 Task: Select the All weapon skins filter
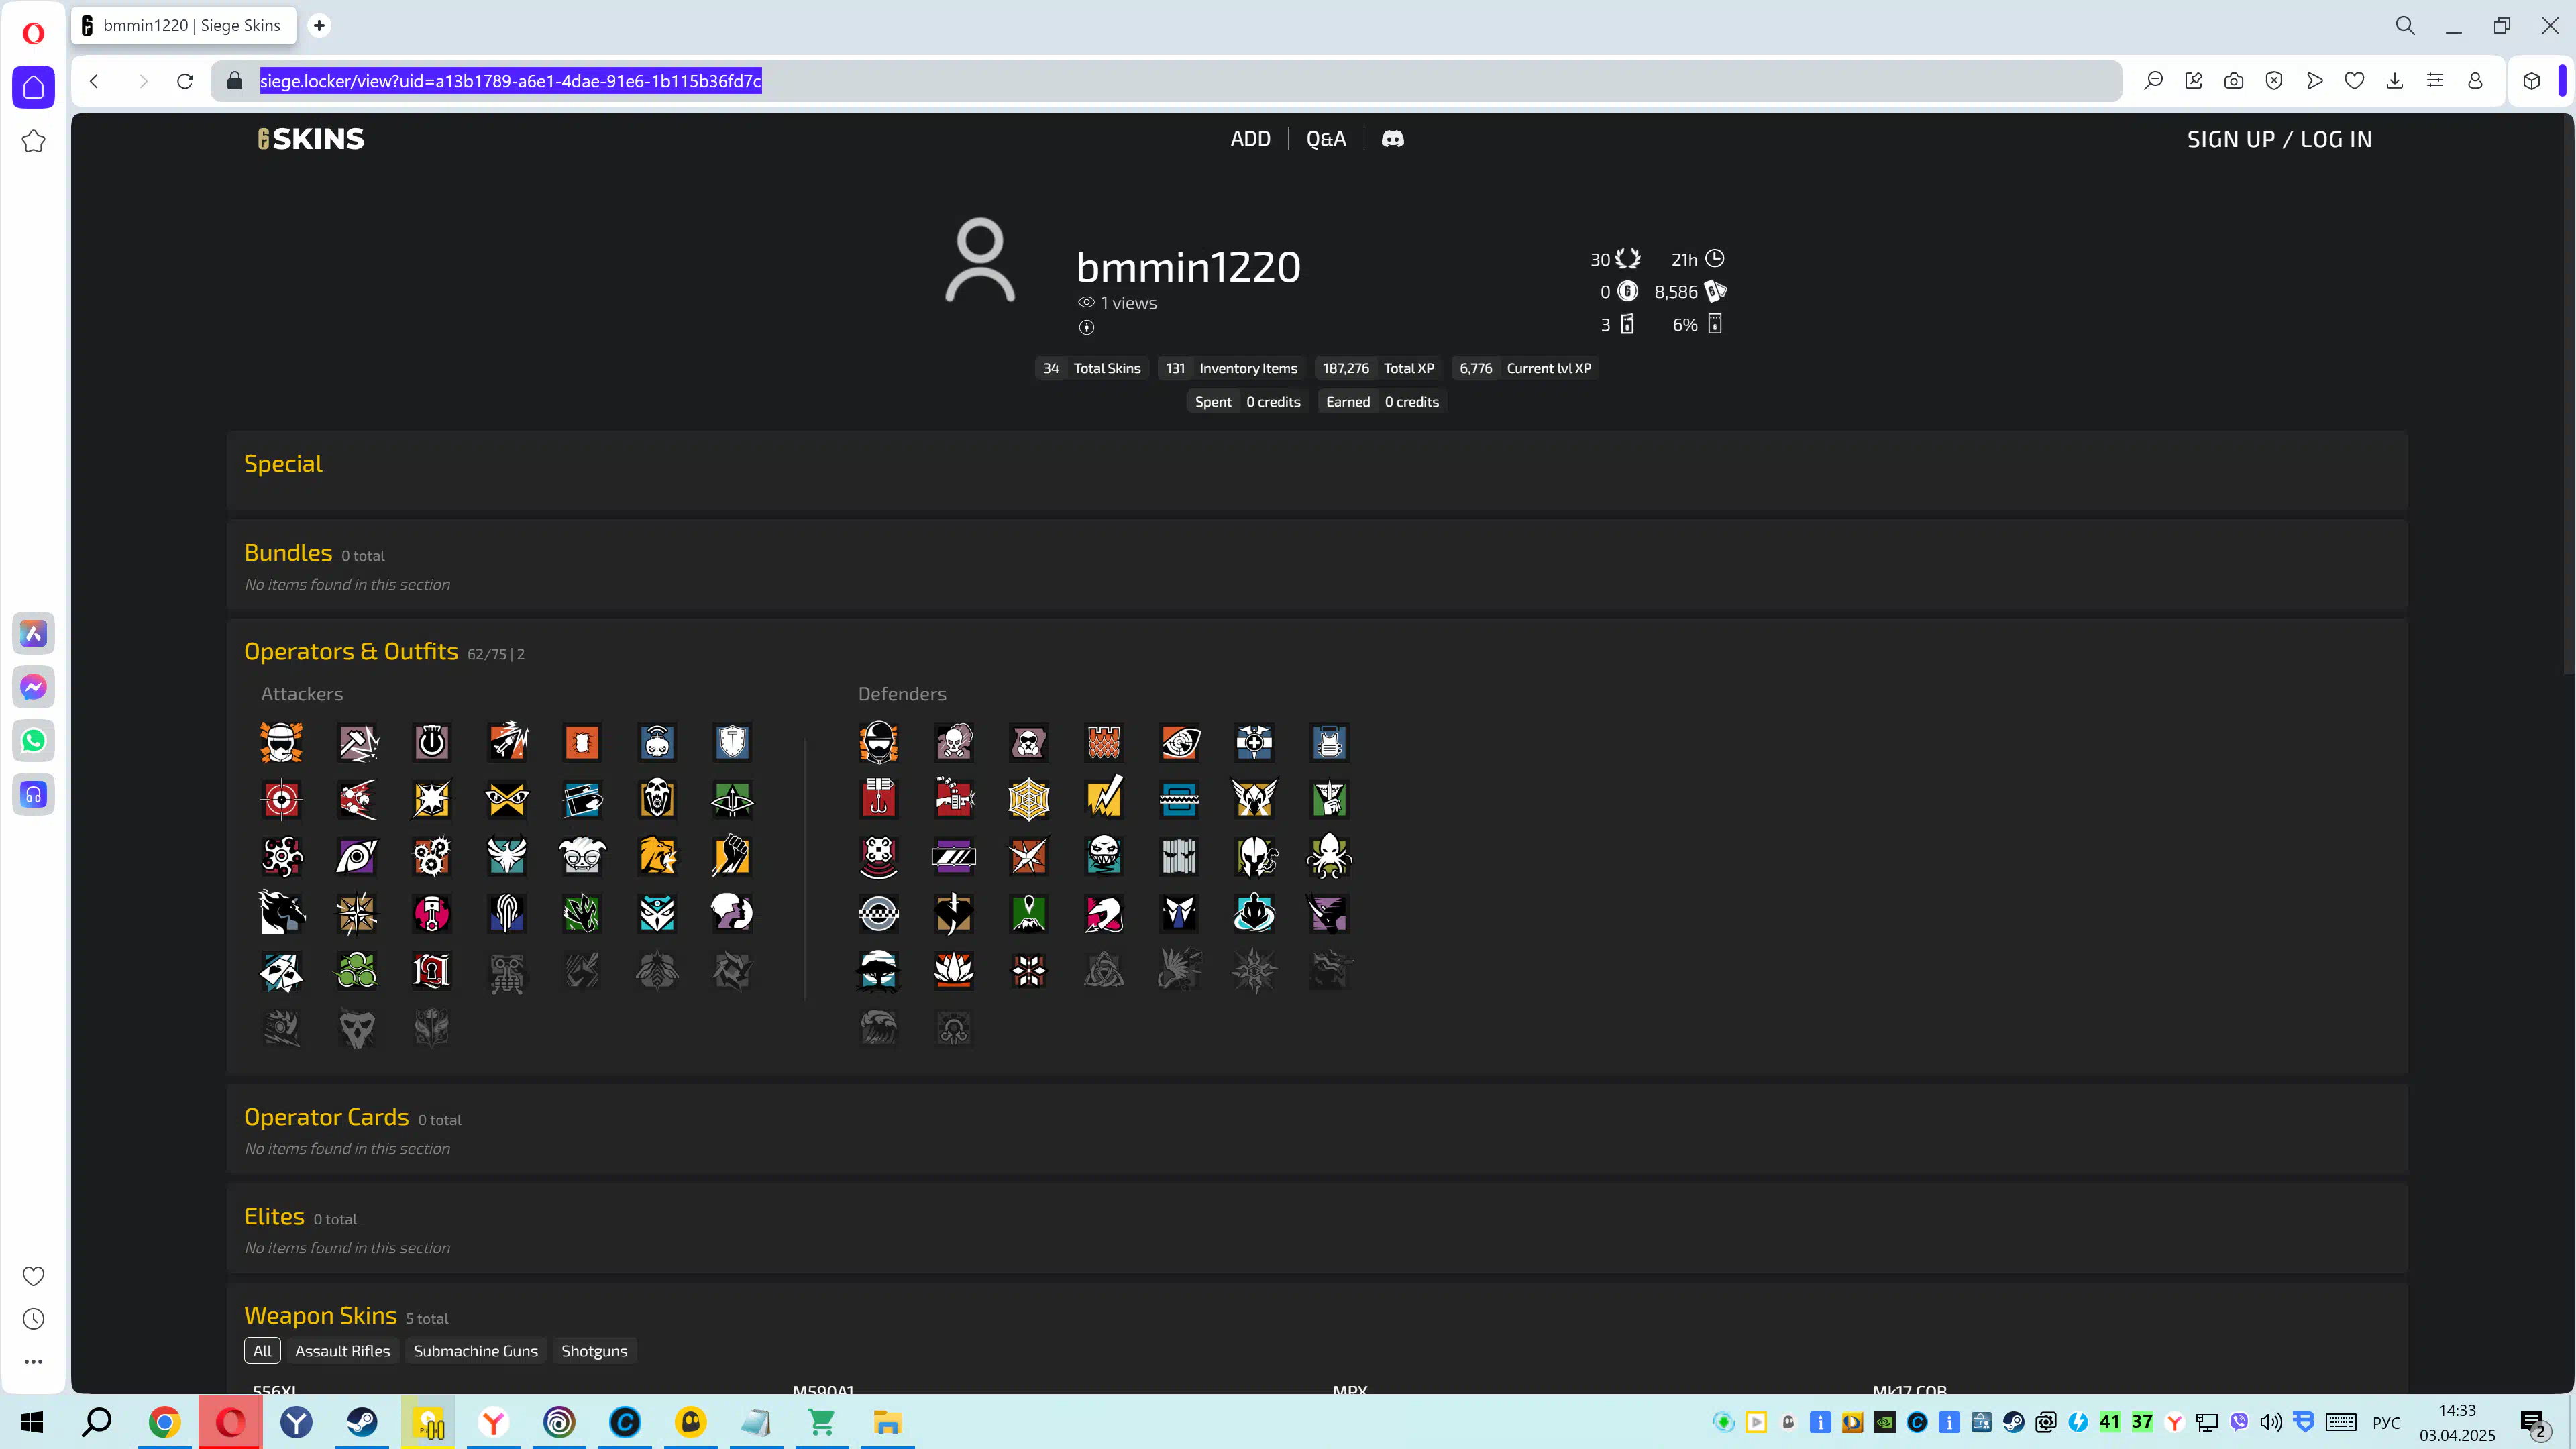(x=262, y=1351)
